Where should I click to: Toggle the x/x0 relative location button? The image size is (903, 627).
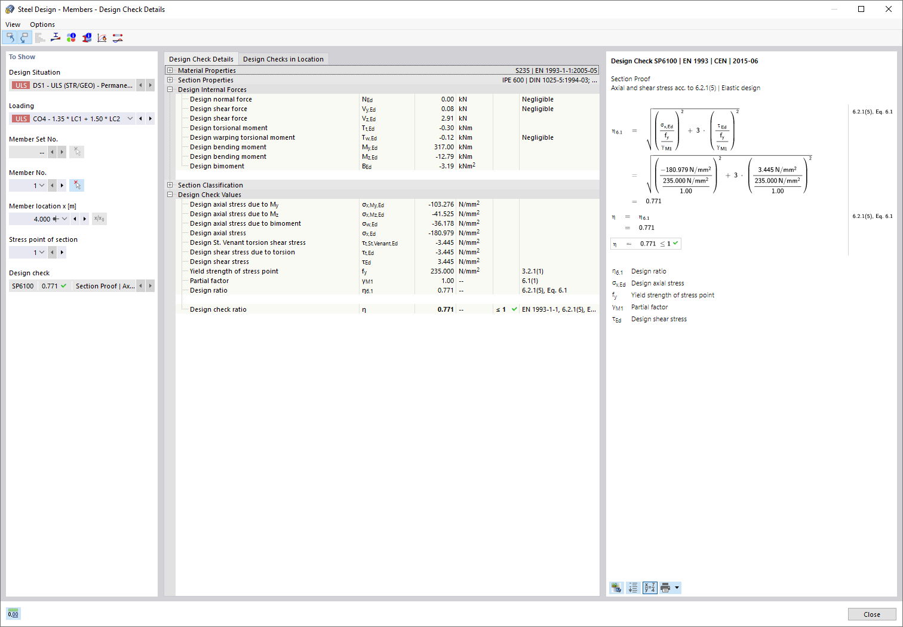99,219
